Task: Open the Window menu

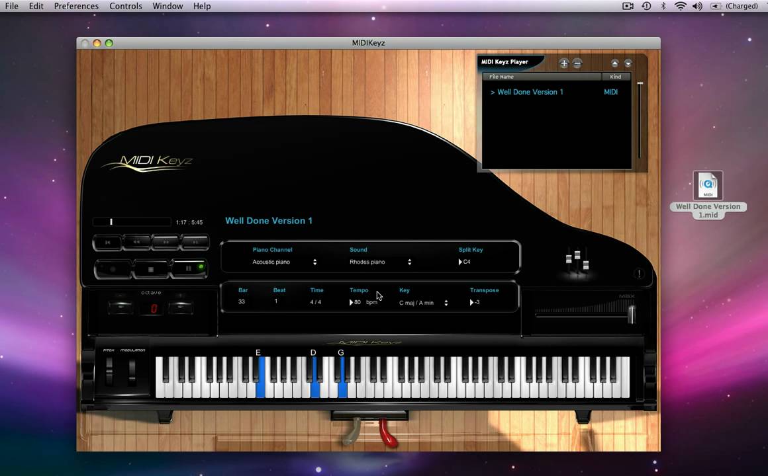Action: (168, 6)
